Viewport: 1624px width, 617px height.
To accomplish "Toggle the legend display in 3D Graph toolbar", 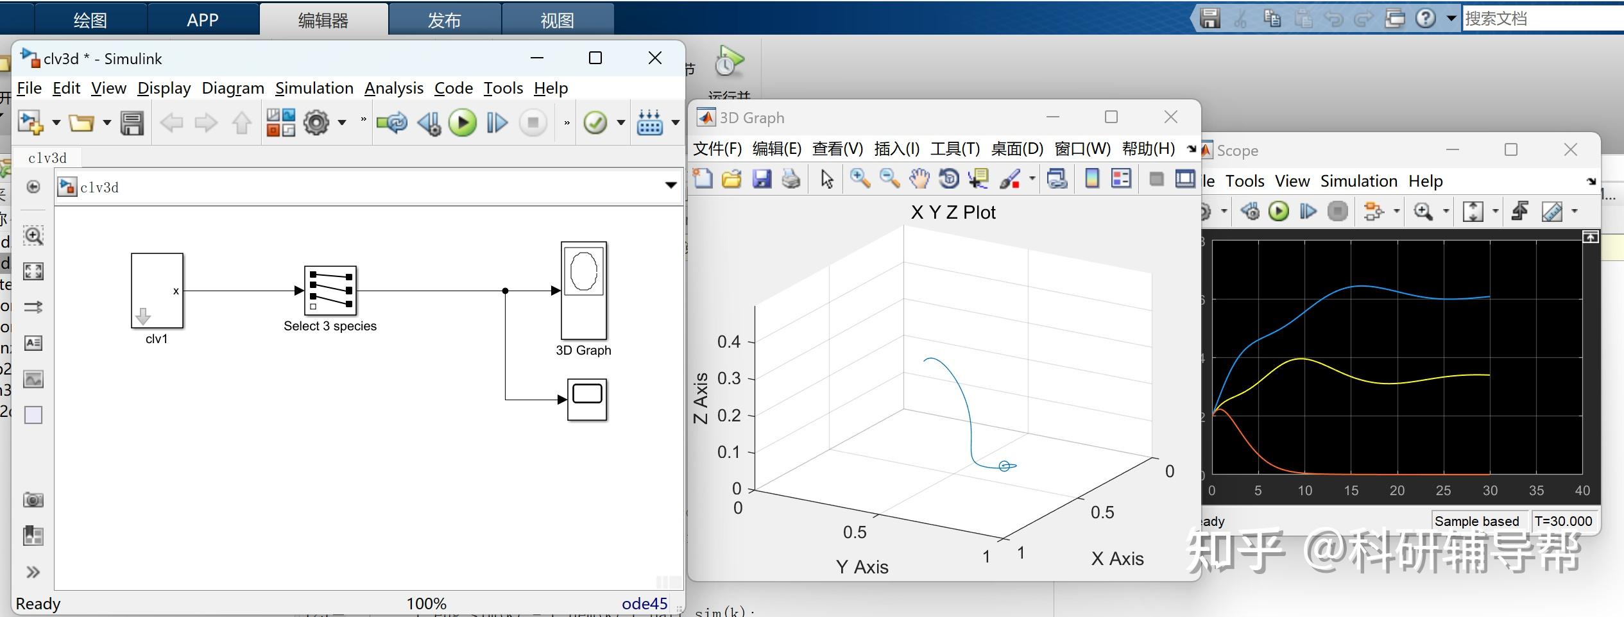I will tap(1120, 179).
